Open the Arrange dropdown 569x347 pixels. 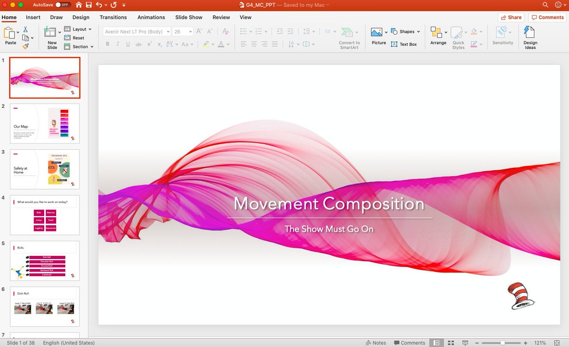pyautogui.click(x=438, y=36)
